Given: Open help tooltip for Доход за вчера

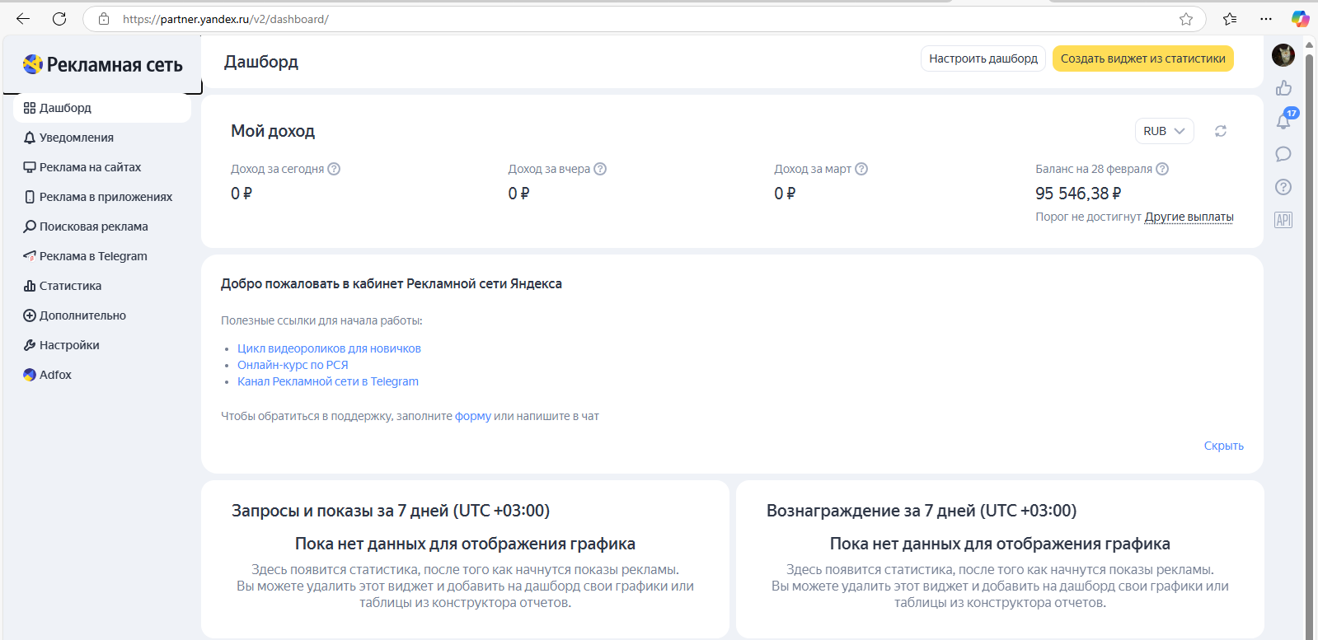Looking at the screenshot, I should click(x=600, y=169).
